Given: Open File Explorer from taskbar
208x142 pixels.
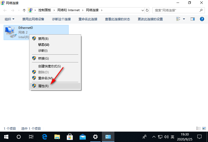Looking at the screenshot, I should pos(57,137).
